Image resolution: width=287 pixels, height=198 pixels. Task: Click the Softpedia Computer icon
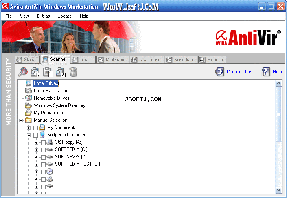(42, 135)
